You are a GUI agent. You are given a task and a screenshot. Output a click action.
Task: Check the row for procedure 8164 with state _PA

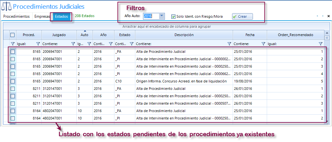click(13, 111)
